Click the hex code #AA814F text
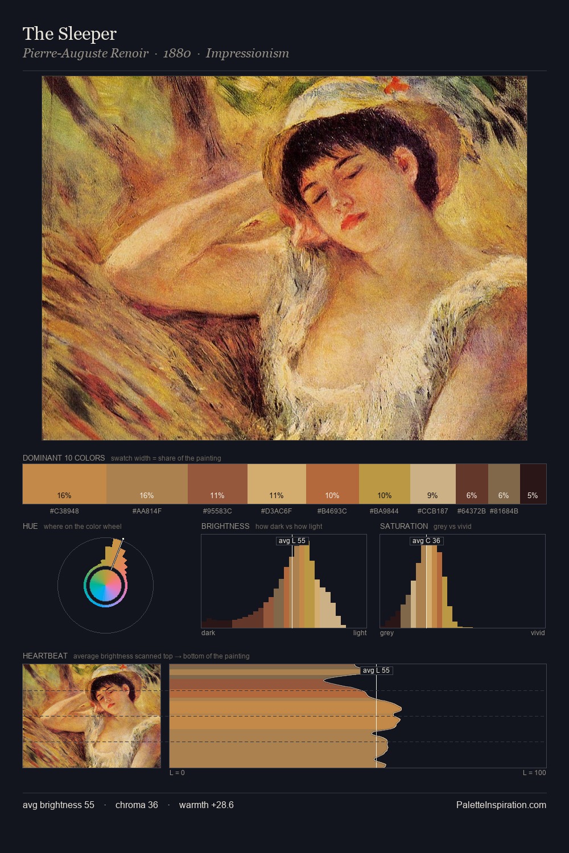This screenshot has height=853, width=569. (x=147, y=511)
